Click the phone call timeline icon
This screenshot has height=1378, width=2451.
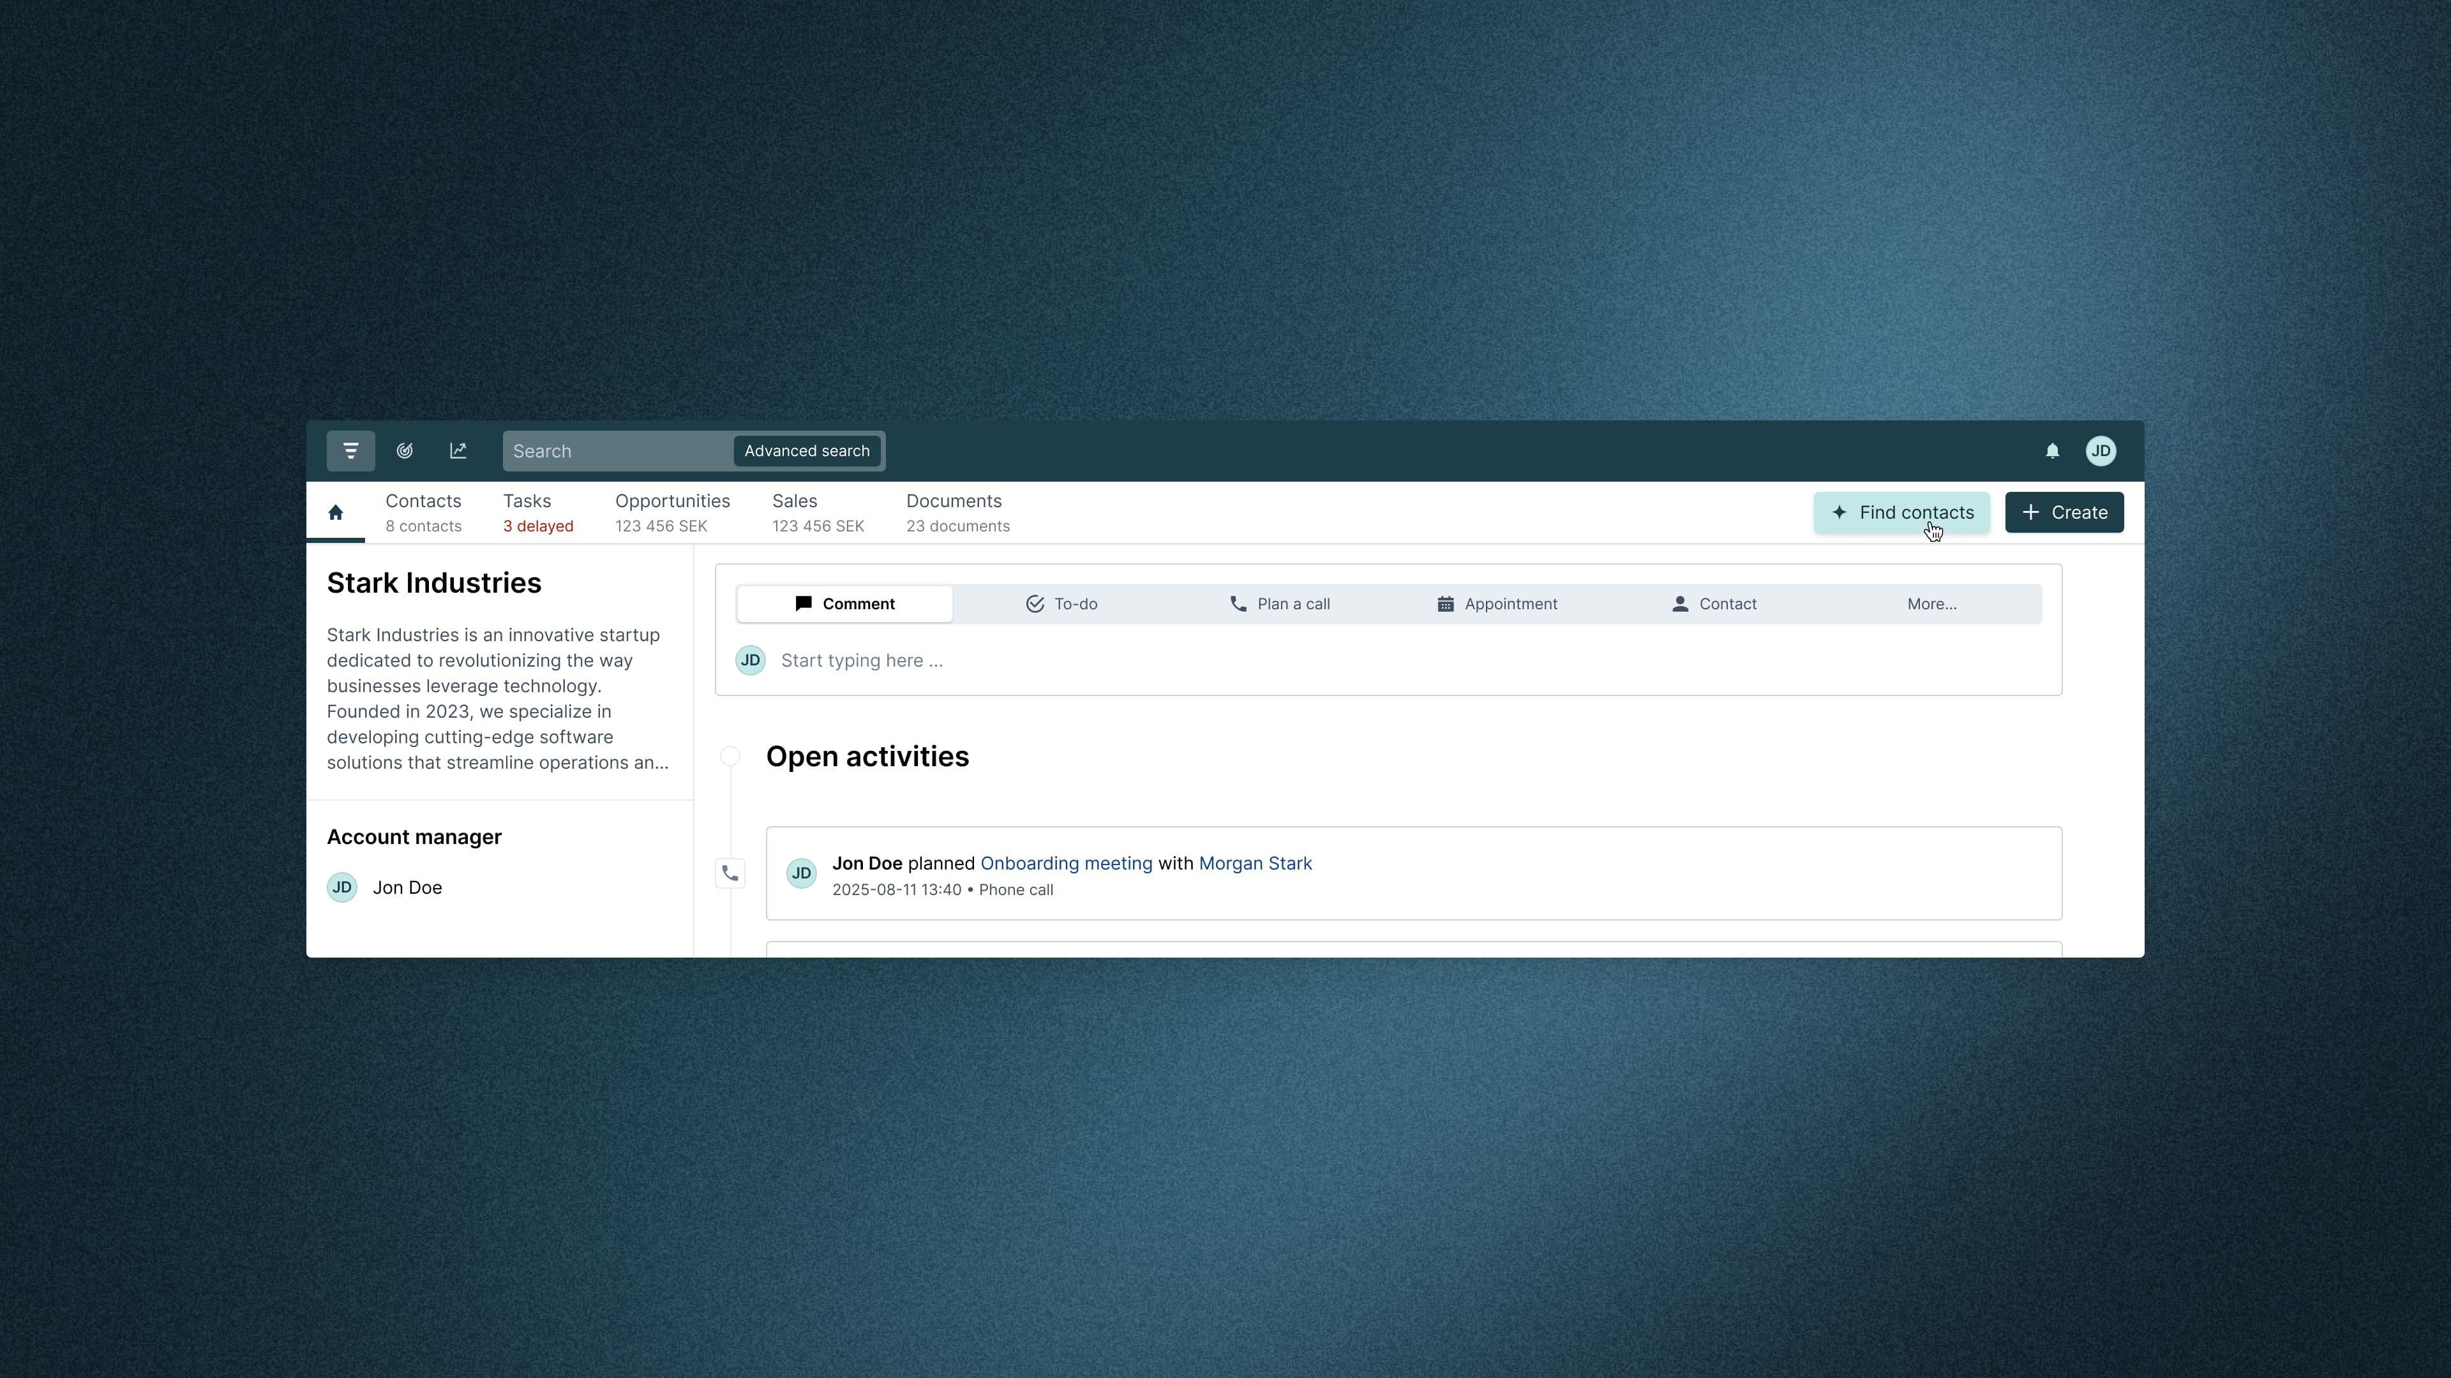coord(730,873)
